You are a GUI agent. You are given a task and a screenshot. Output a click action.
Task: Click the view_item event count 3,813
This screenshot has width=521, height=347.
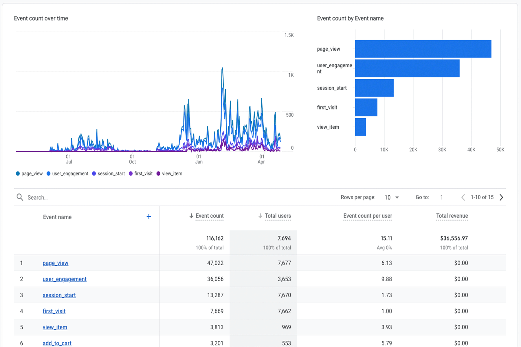click(x=217, y=327)
